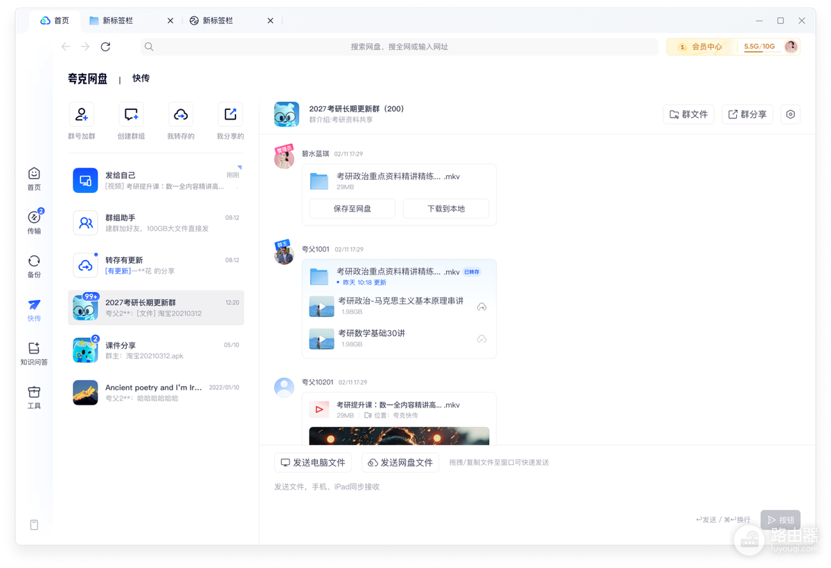
Task: Click 下载到本地 button
Action: [446, 208]
